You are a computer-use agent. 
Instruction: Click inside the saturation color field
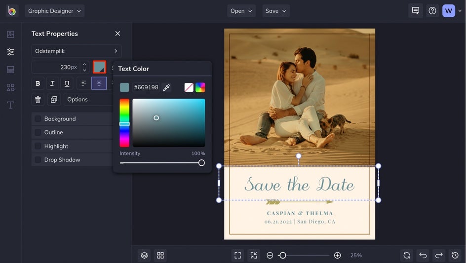coord(168,123)
